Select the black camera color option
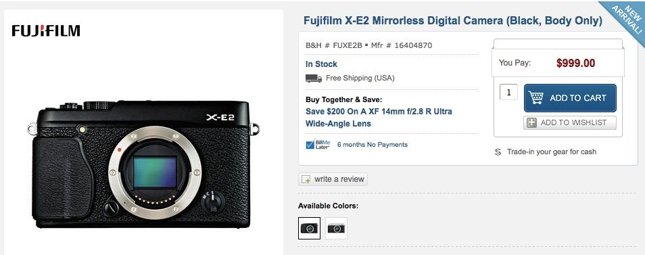The image size is (645, 255). point(310,228)
